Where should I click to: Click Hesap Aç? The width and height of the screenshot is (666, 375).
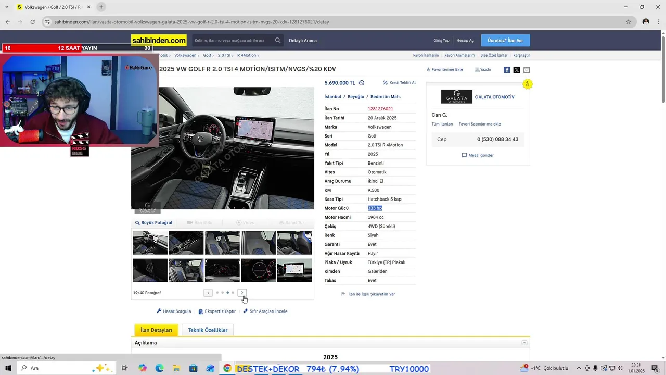[465, 40]
